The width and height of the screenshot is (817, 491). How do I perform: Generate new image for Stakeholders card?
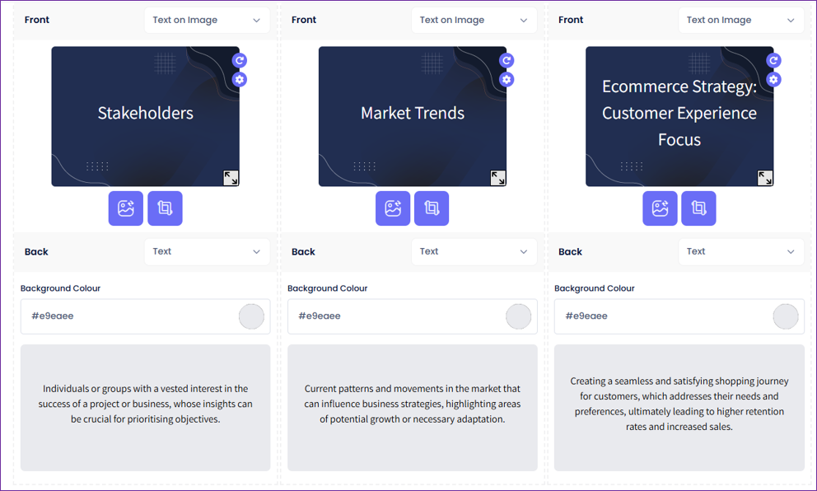[126, 208]
